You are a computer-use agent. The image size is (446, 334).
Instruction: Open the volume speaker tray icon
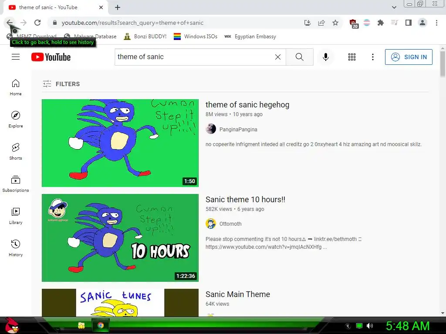coord(370,326)
